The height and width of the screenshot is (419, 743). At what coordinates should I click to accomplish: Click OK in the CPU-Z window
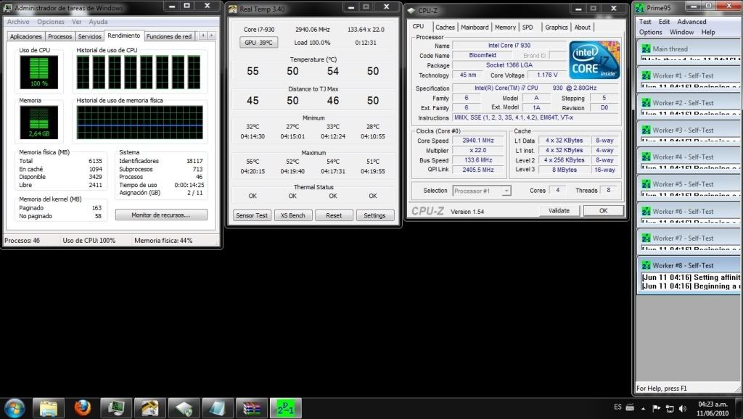[603, 211]
